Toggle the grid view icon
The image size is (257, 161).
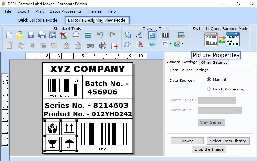(88, 35)
